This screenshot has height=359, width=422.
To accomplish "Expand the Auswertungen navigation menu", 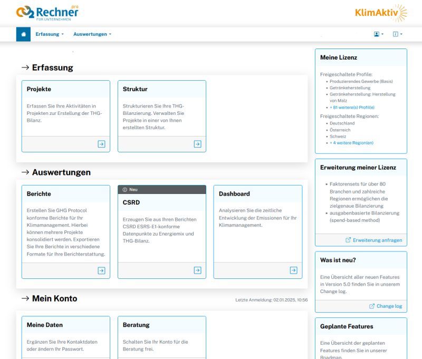I will (x=92, y=34).
